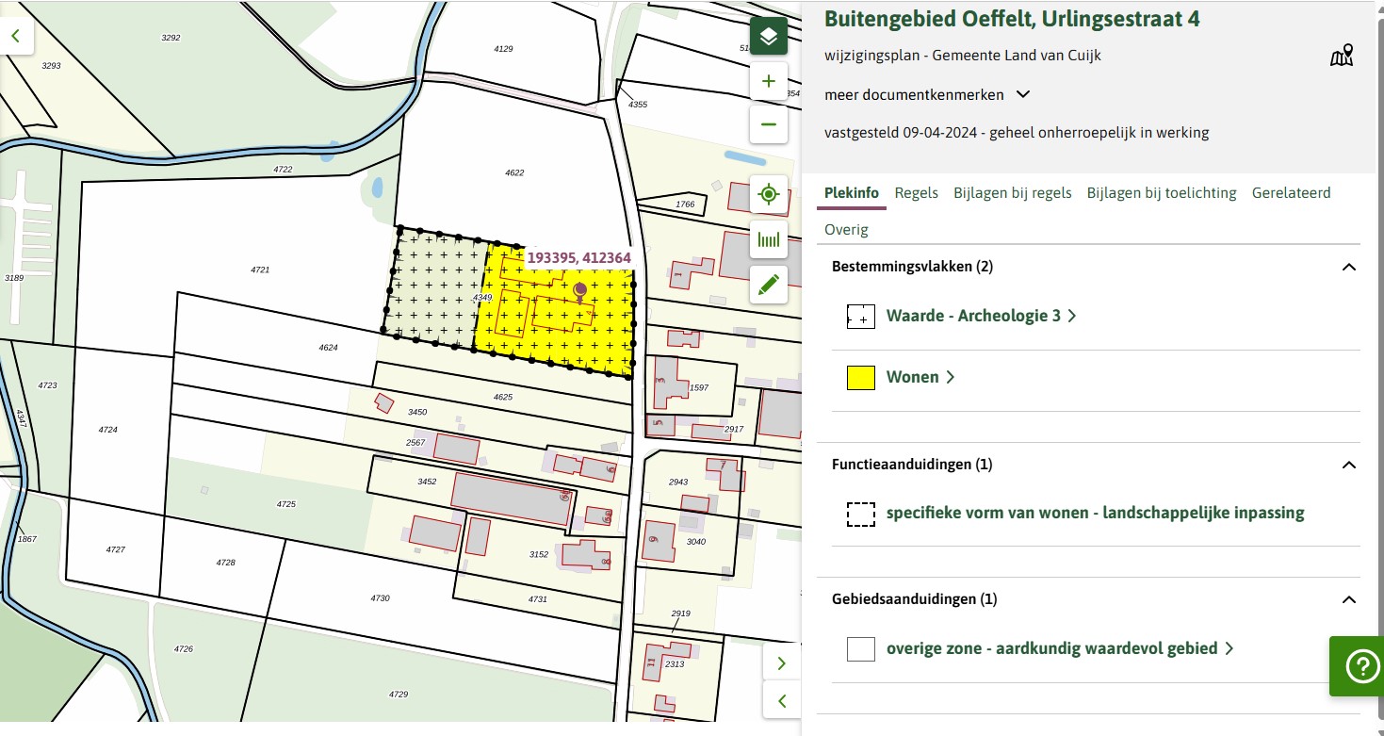Open the Bijlagen bij toelichting tab
The image size is (1384, 736).
pyautogui.click(x=1161, y=192)
